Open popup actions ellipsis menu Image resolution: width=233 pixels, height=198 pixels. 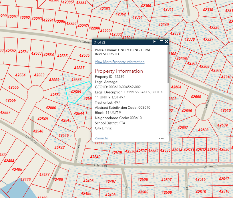pos(161,138)
